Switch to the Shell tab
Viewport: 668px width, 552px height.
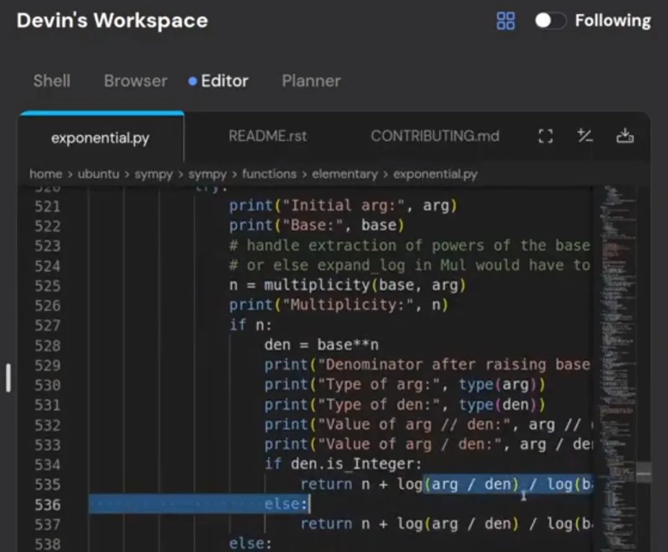(51, 81)
